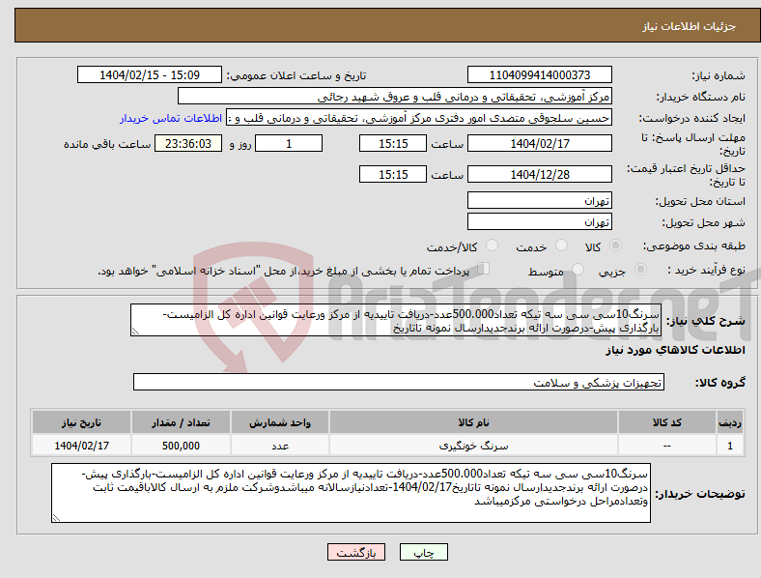761x578 pixels.
Task: Open the اطلاعات تماس خریدار link
Action: tap(171, 118)
